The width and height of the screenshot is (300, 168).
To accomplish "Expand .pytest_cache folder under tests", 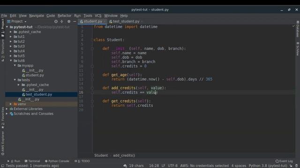I will pyautogui.click(x=19, y=84).
